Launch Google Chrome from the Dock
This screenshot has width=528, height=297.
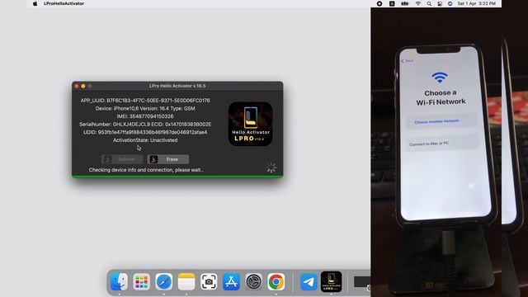pos(276,281)
